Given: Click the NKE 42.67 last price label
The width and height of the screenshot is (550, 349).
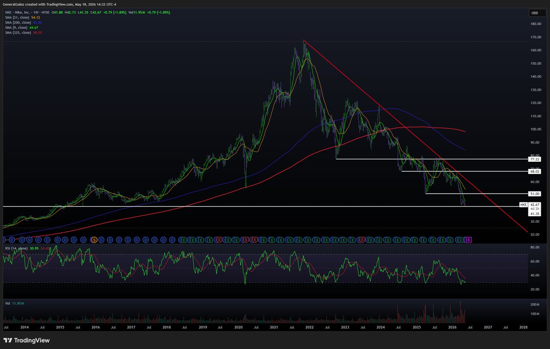Looking at the screenshot, I should pyautogui.click(x=529, y=204).
